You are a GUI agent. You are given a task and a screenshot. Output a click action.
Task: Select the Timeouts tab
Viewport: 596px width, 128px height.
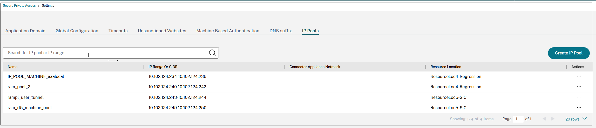(118, 31)
